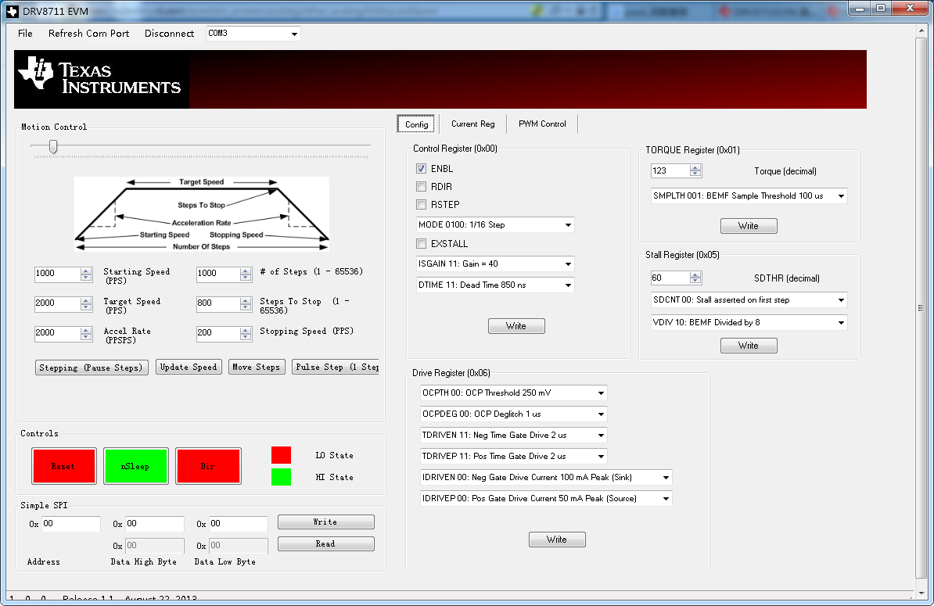Click Write in the Stall Register group
Screen dimensions: 934x606
pos(748,346)
